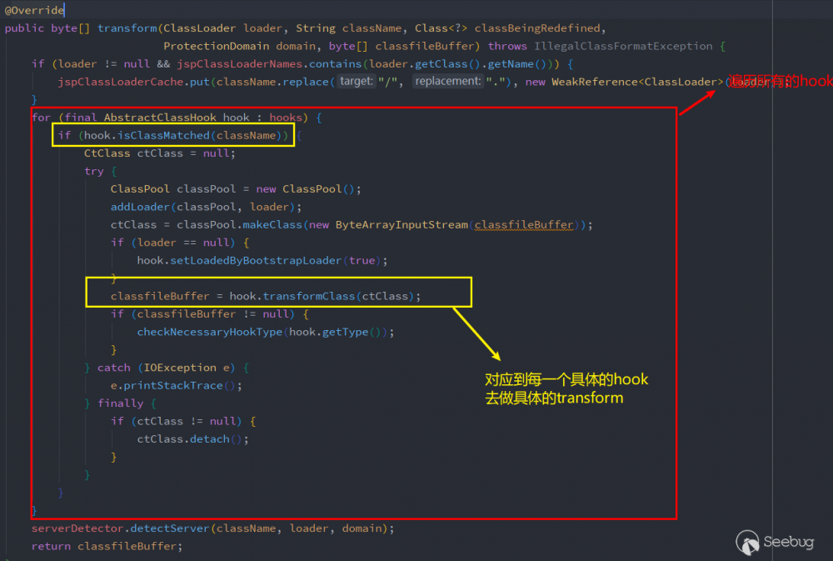Screen dimensions: 833x561
Task: Click the transformClass method call
Action: (x=309, y=296)
